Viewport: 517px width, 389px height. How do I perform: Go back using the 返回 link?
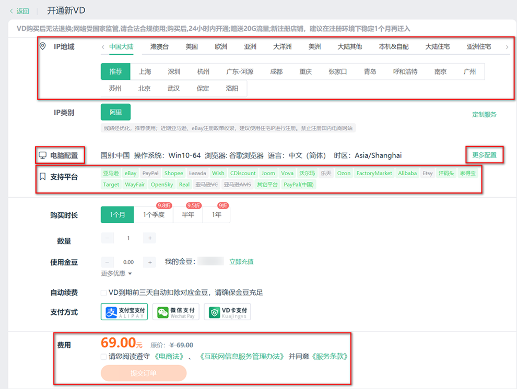tap(19, 11)
